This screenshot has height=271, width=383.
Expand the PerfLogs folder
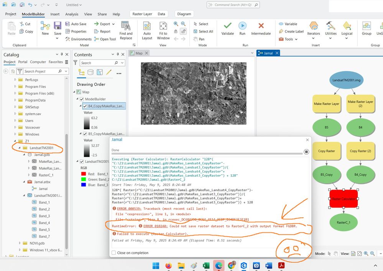(x=15, y=80)
